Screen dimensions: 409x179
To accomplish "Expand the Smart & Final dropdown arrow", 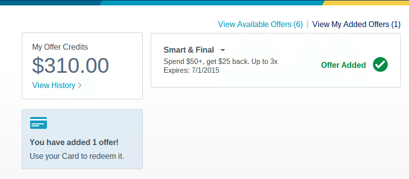I will (222, 50).
